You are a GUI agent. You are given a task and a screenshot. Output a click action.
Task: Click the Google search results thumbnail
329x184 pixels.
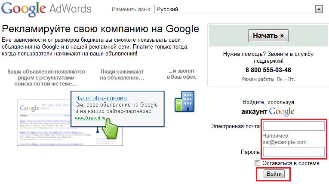70,123
